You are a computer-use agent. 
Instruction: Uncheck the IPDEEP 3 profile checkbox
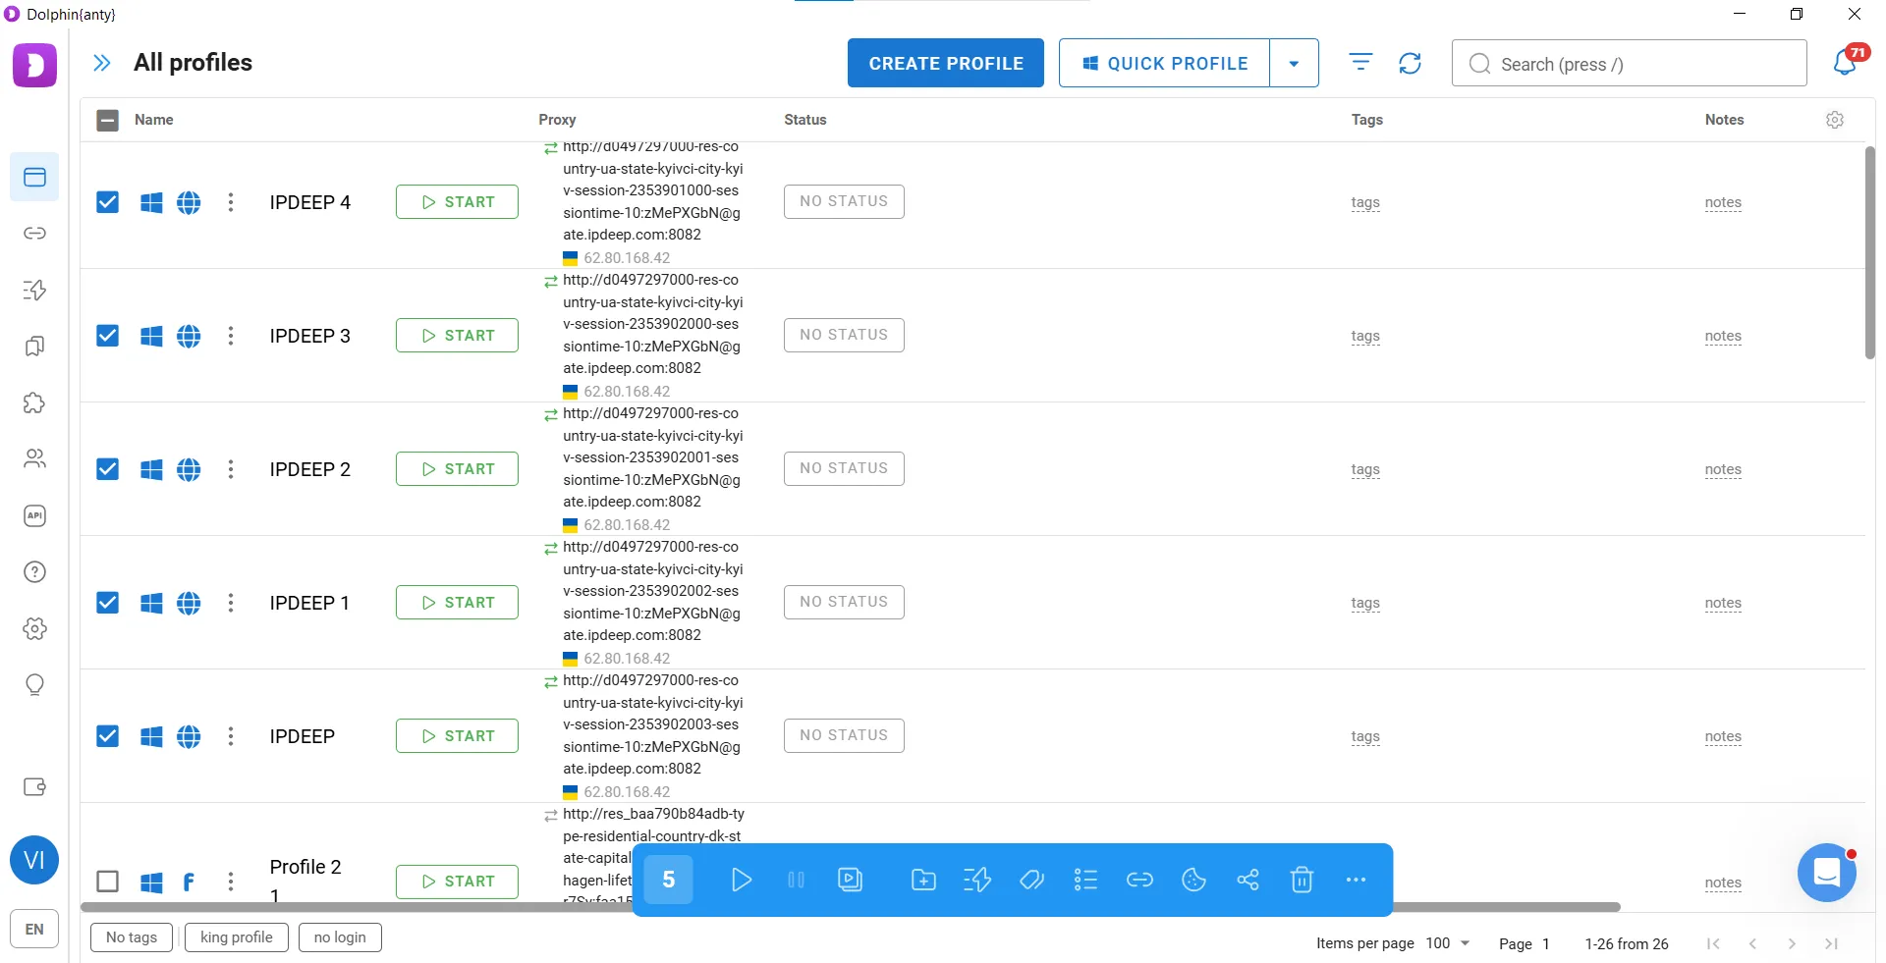108,336
